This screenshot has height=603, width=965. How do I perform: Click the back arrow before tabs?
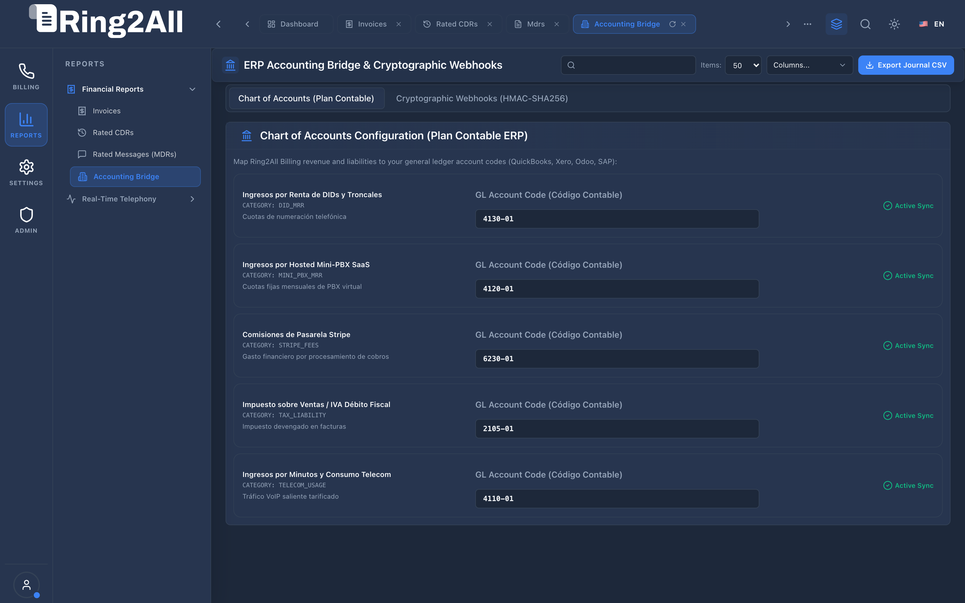(247, 24)
